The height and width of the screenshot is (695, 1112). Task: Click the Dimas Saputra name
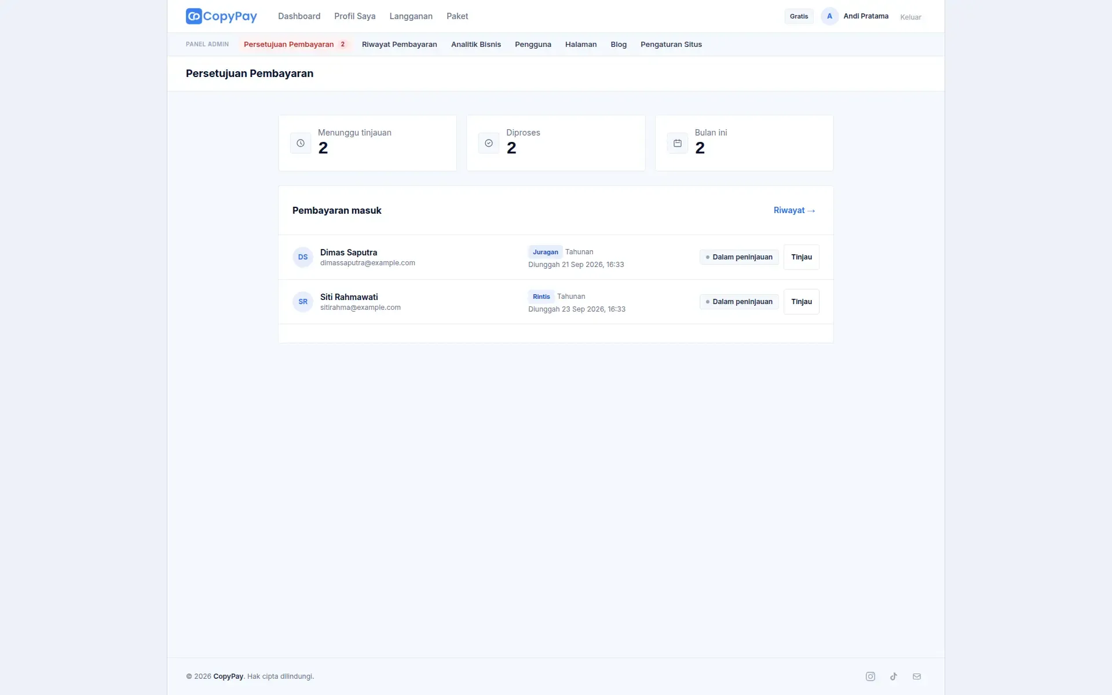pos(348,253)
